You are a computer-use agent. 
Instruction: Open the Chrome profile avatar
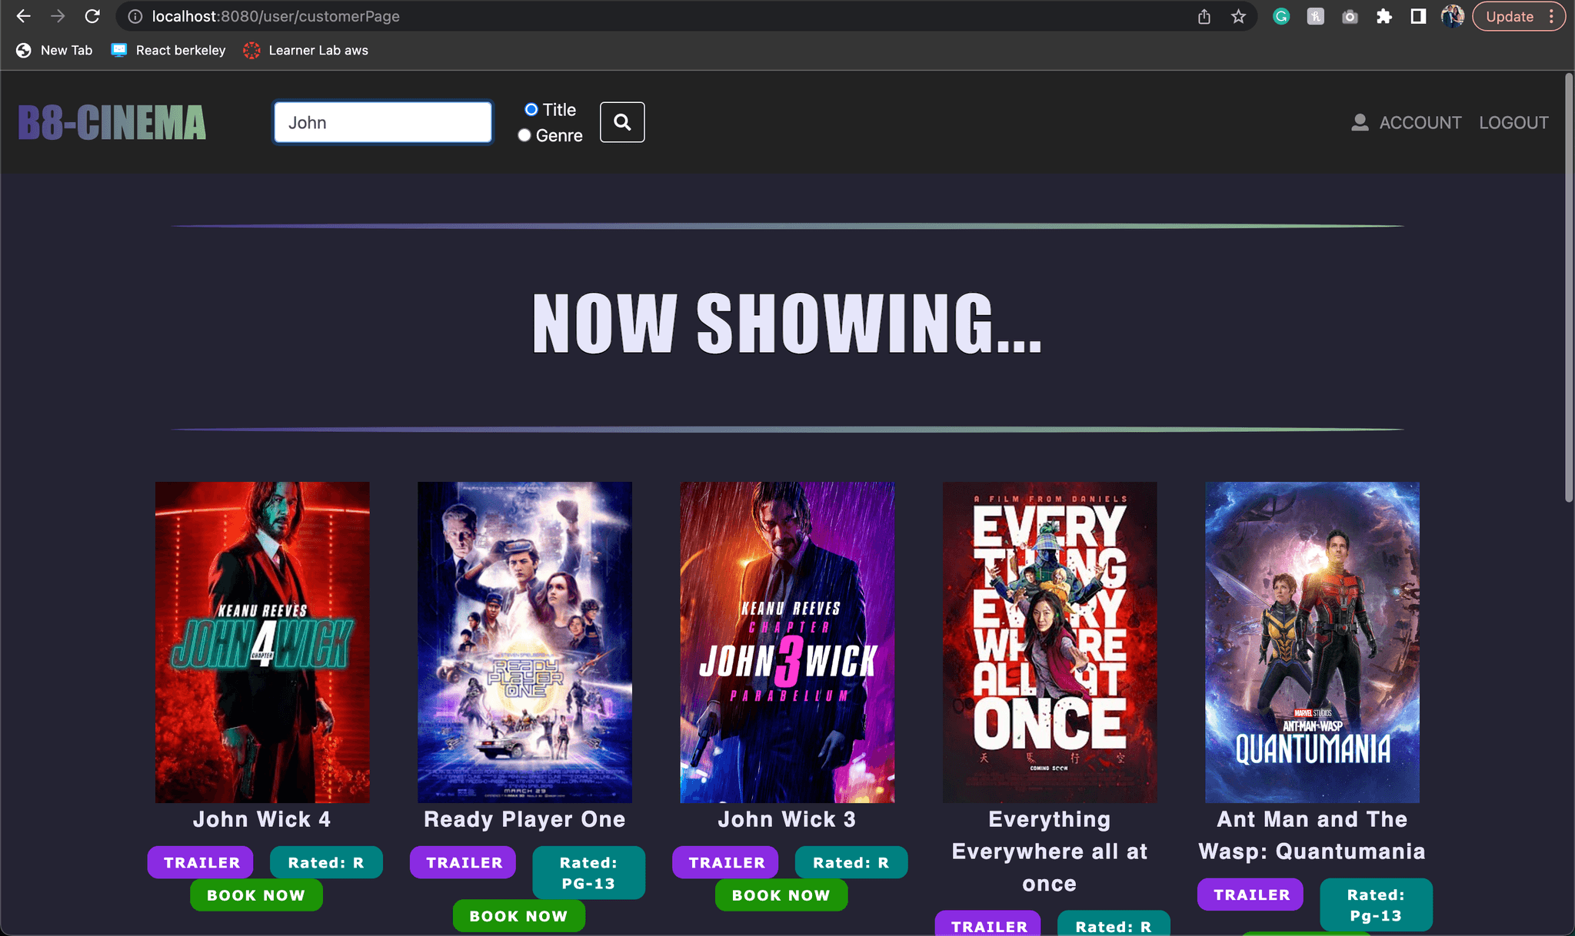(x=1452, y=16)
